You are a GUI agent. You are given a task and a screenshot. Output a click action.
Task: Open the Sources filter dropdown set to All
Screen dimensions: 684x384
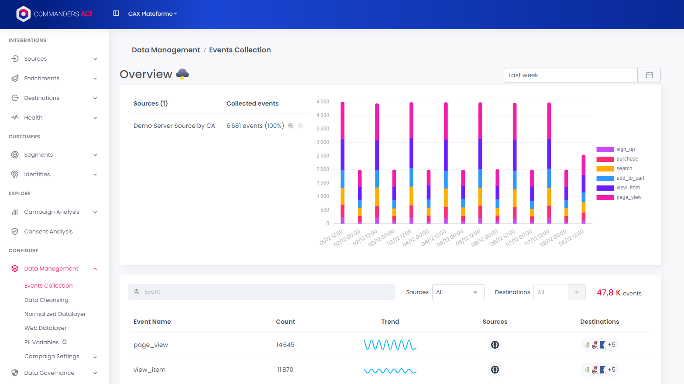(x=458, y=292)
